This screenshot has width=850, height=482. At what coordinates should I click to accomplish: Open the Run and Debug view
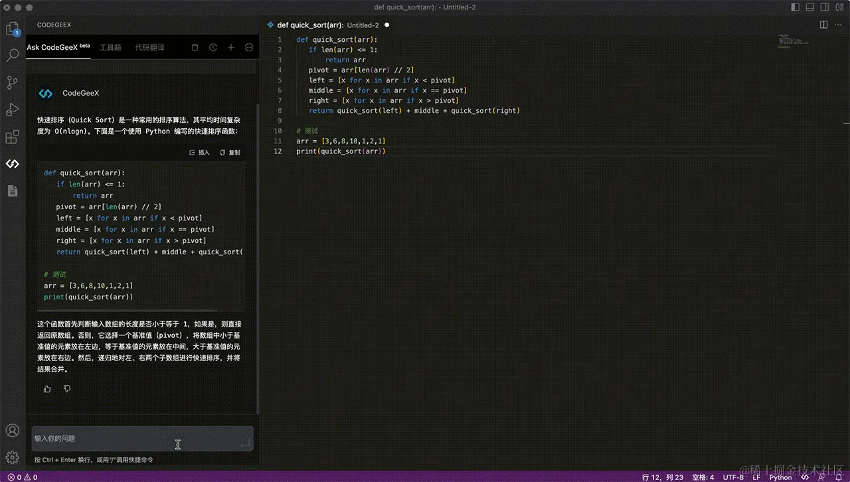point(13,110)
